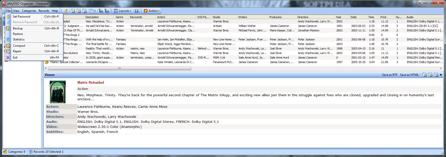This screenshot has width=446, height=157.
Task: Sort by the Keywords column header
Action: 142,17
